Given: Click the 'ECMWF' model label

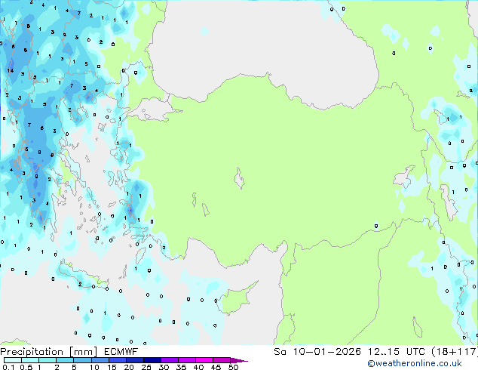Looking at the screenshot, I should (x=121, y=352).
